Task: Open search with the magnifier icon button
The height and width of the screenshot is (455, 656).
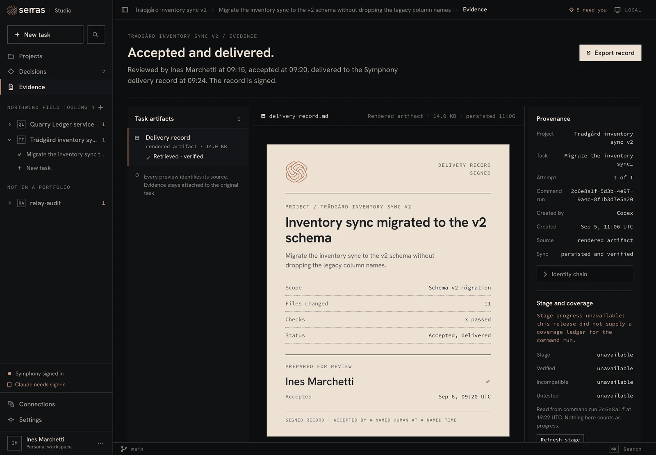Action: click(x=96, y=35)
